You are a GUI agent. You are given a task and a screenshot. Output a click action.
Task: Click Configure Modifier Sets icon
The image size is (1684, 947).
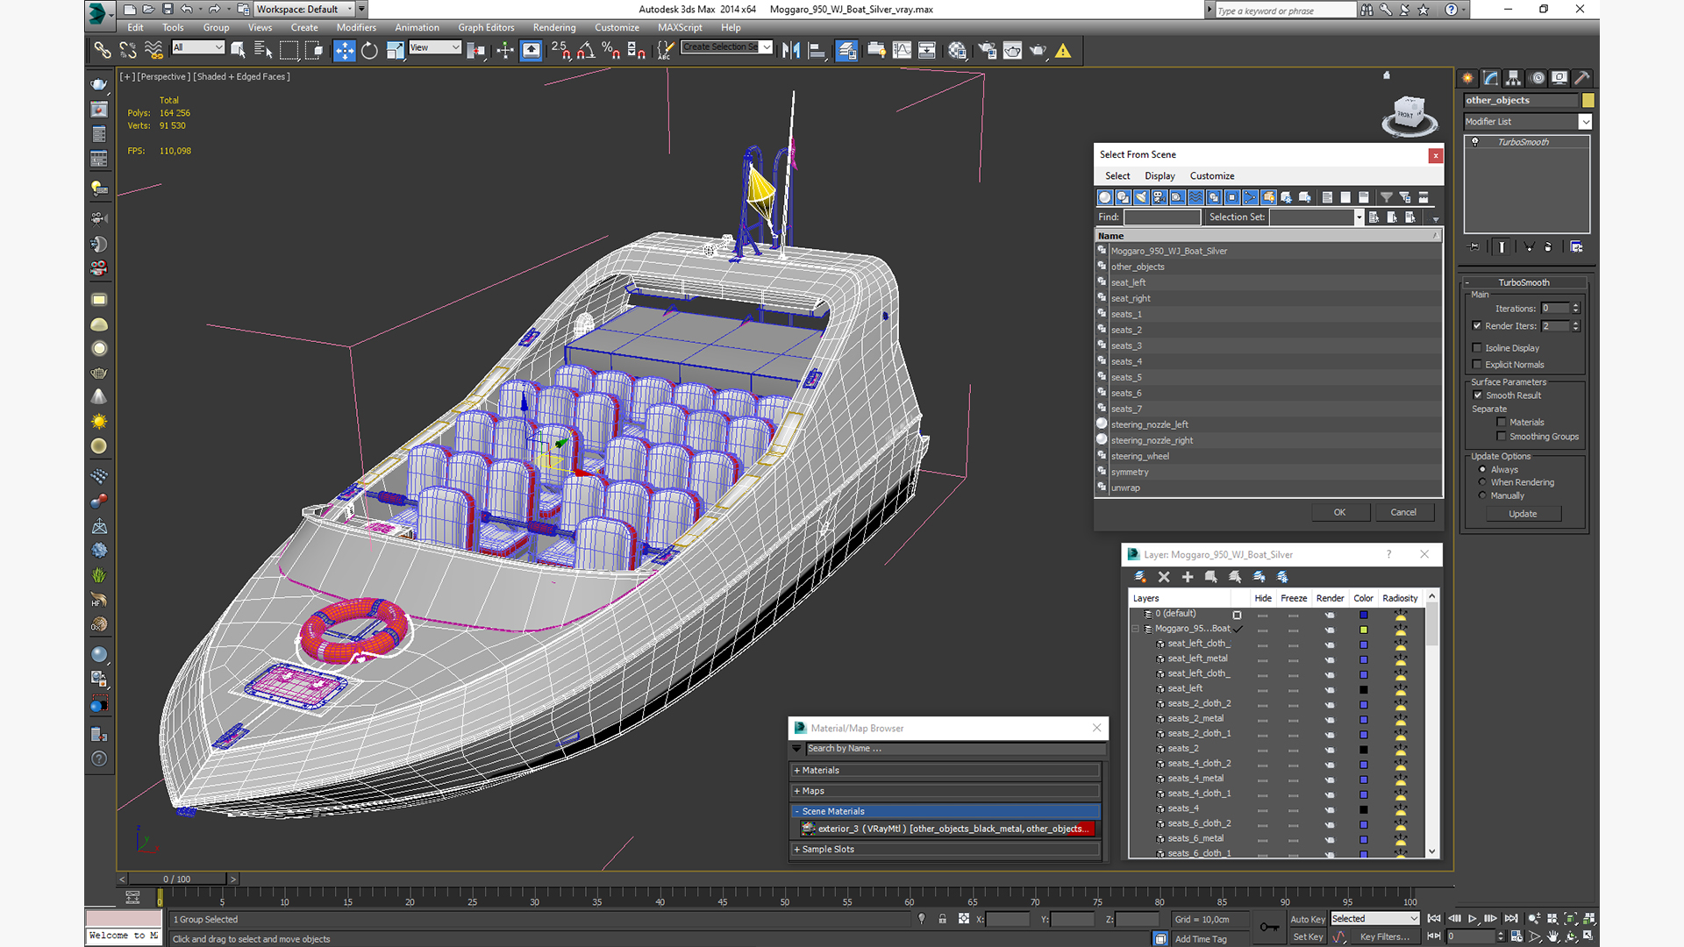(1576, 247)
